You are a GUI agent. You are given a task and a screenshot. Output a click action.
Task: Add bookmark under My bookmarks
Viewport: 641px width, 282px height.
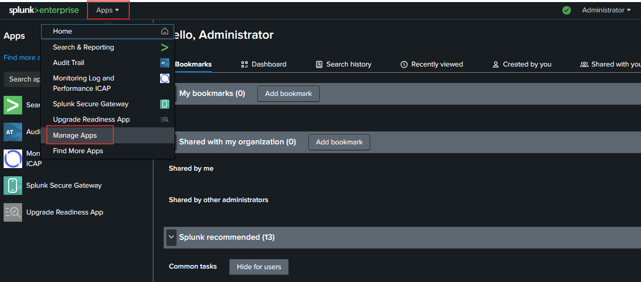(x=288, y=94)
